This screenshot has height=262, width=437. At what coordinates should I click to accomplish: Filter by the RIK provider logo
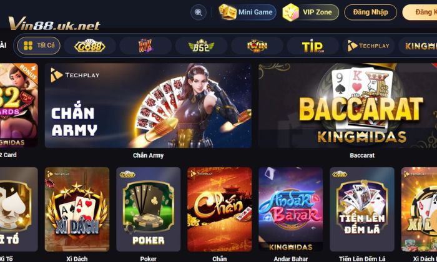pos(145,46)
